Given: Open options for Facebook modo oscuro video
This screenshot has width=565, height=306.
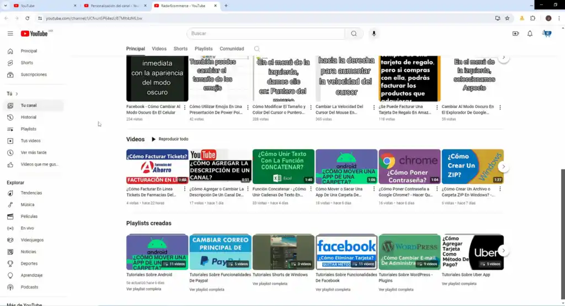Looking at the screenshot, I should click(x=184, y=108).
